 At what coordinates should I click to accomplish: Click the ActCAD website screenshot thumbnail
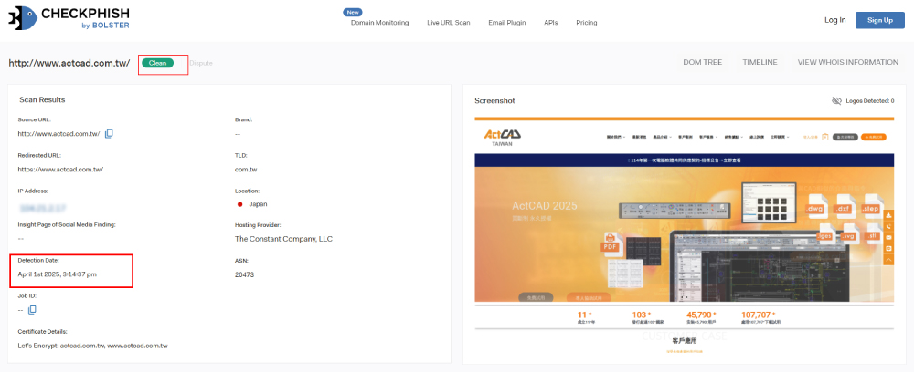pos(684,236)
